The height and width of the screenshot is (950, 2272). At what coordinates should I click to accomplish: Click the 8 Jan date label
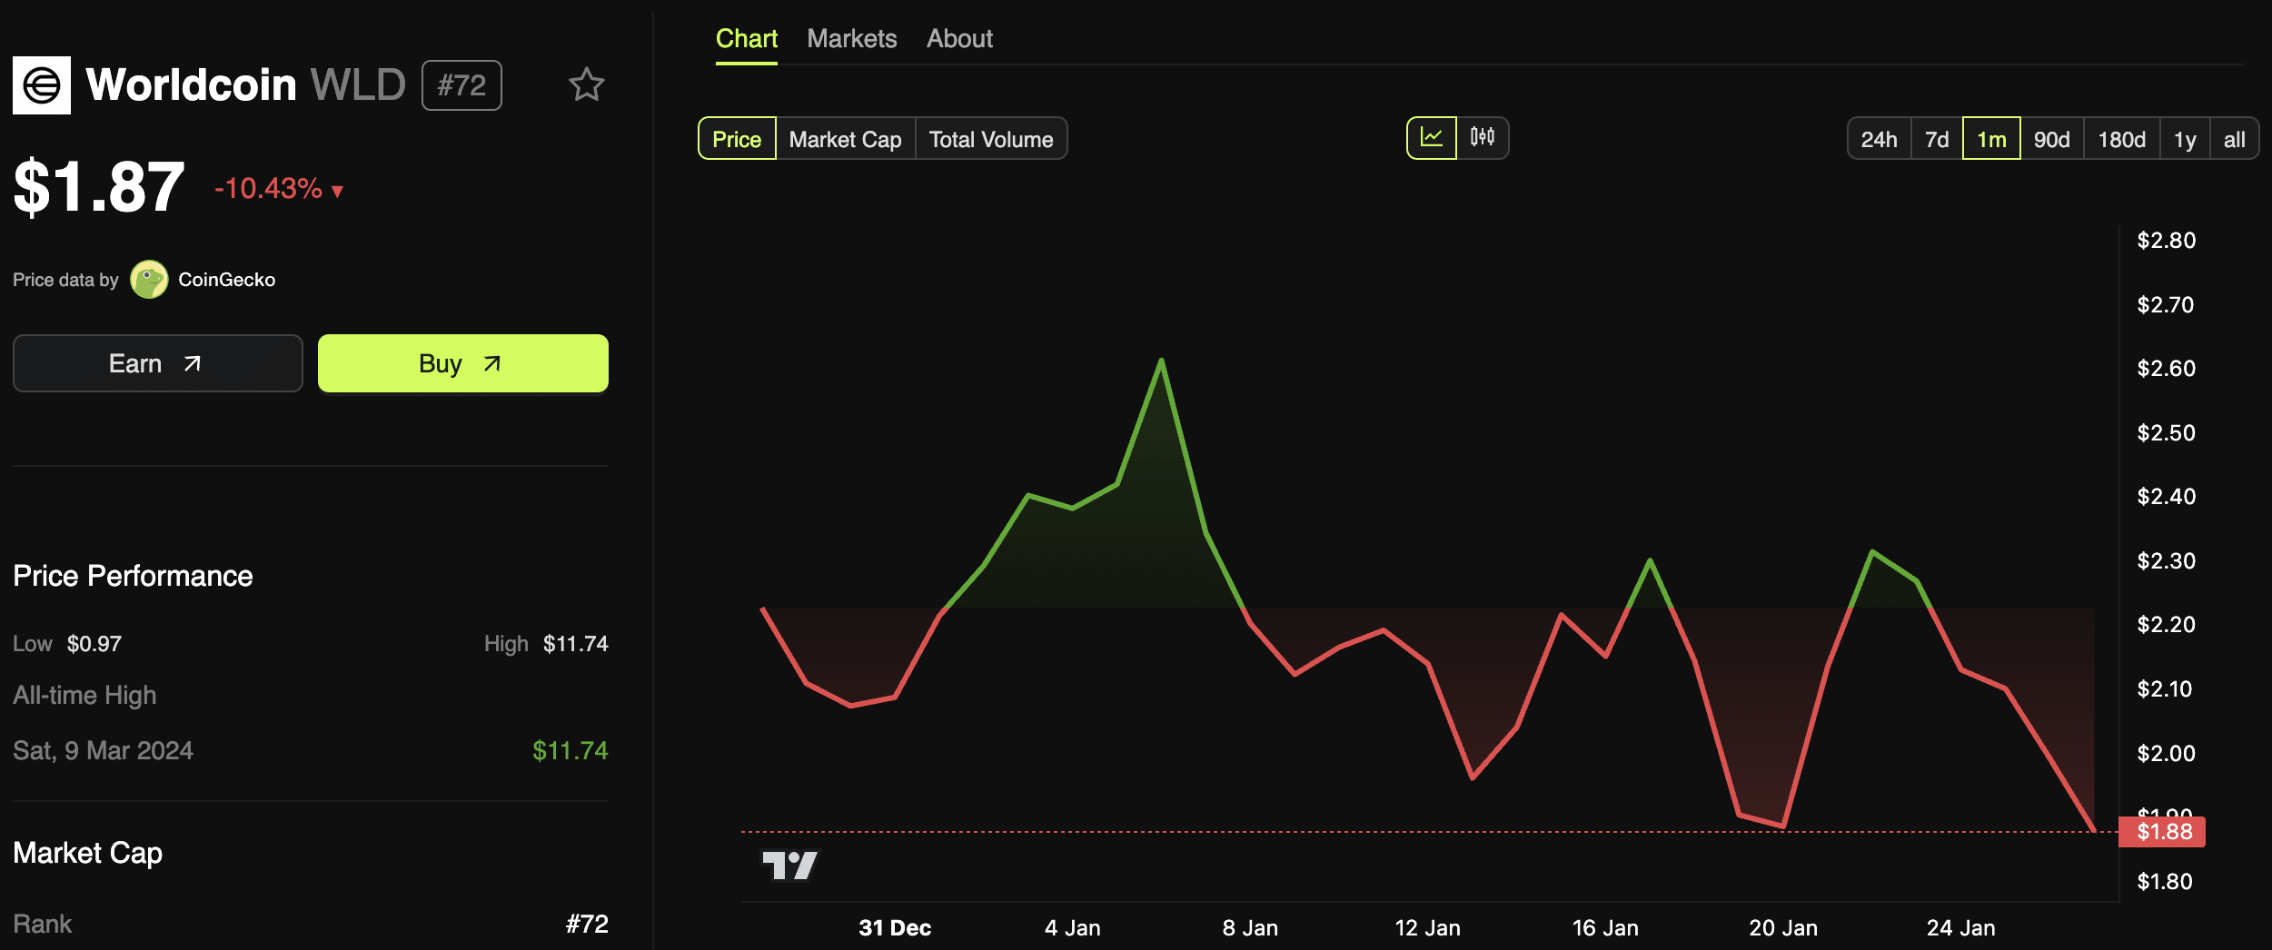(x=1250, y=927)
